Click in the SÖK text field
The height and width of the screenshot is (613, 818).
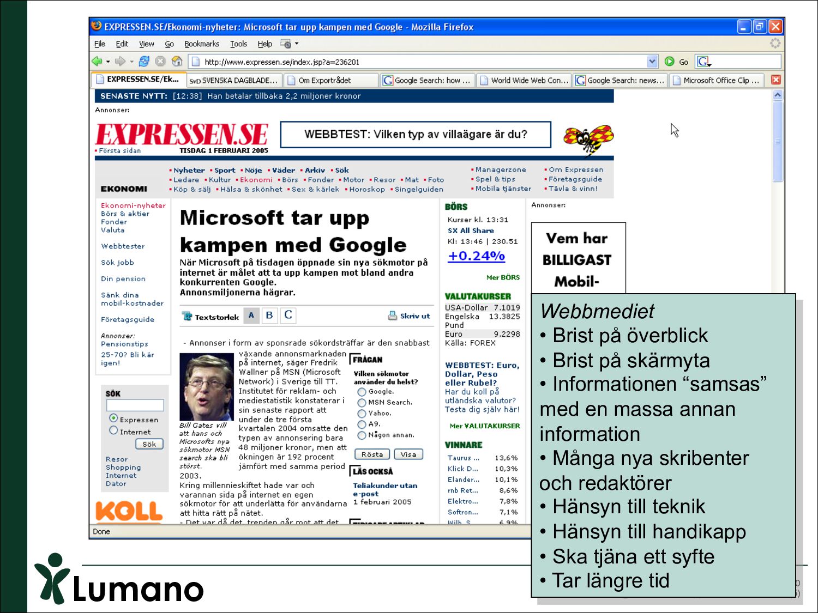(x=135, y=405)
